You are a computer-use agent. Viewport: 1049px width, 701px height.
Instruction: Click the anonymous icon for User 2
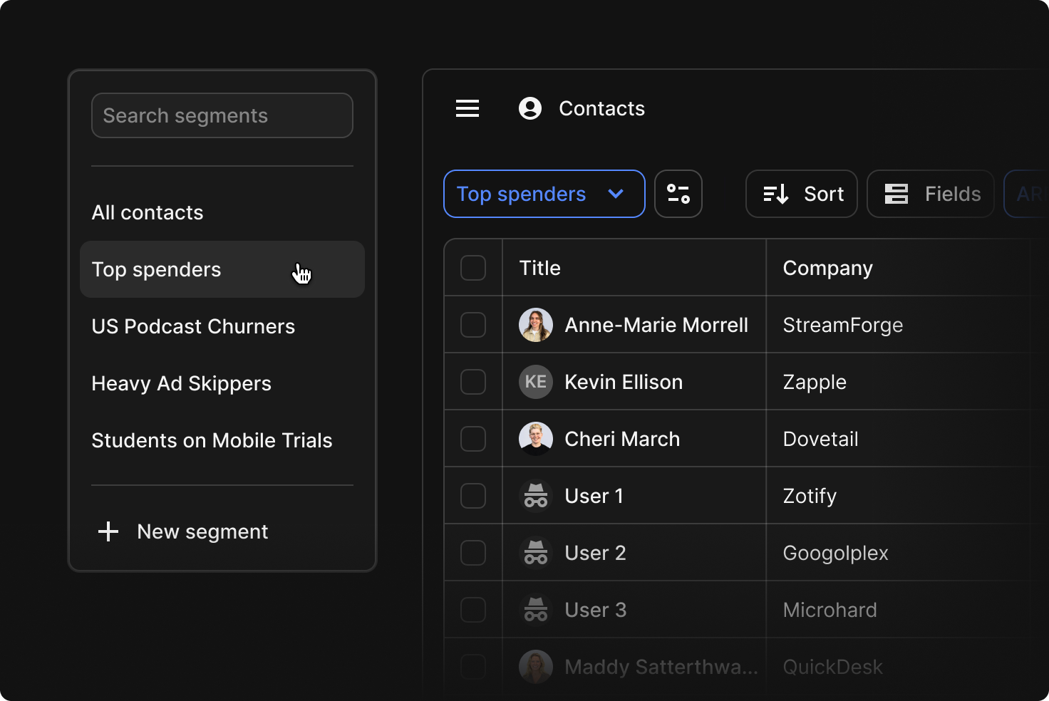[536, 553]
